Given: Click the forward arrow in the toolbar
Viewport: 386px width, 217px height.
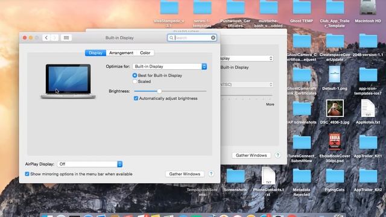Looking at the screenshot, I should click(x=54, y=37).
